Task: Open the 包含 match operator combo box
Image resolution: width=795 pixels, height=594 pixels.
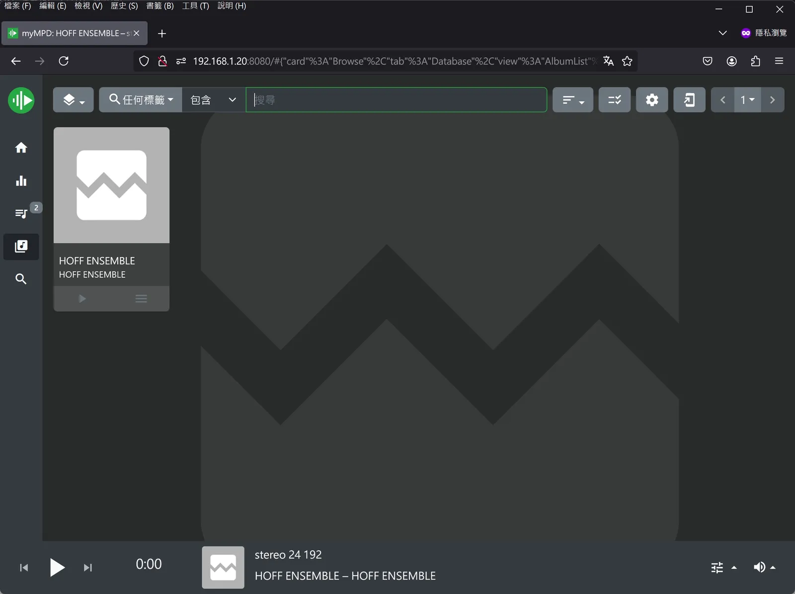Action: pyautogui.click(x=214, y=100)
